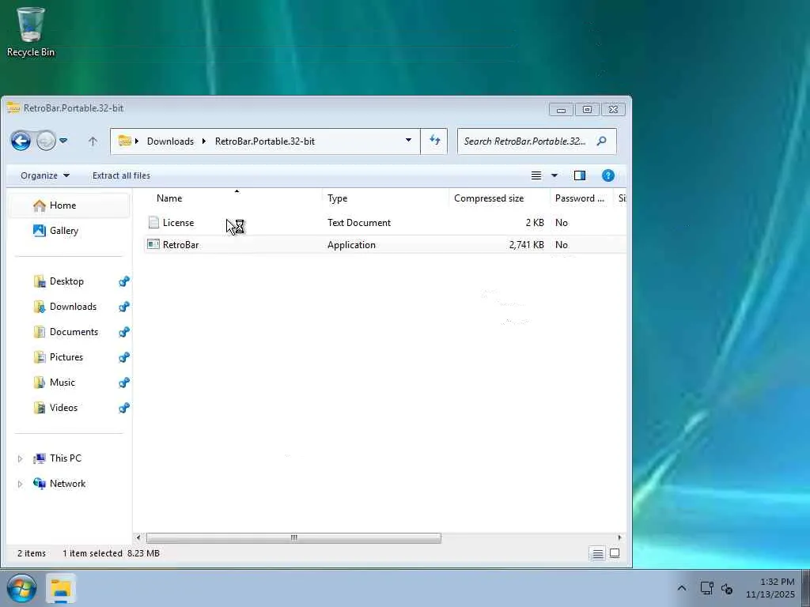This screenshot has width=810, height=607.
Task: Click the greyed Forward arrow button
Action: 46,141
